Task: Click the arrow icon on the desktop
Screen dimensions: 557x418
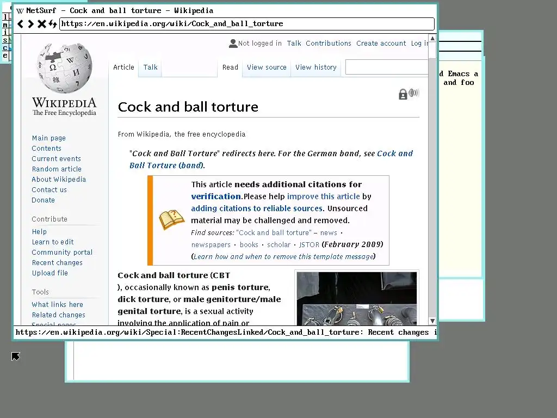Action: [16, 356]
